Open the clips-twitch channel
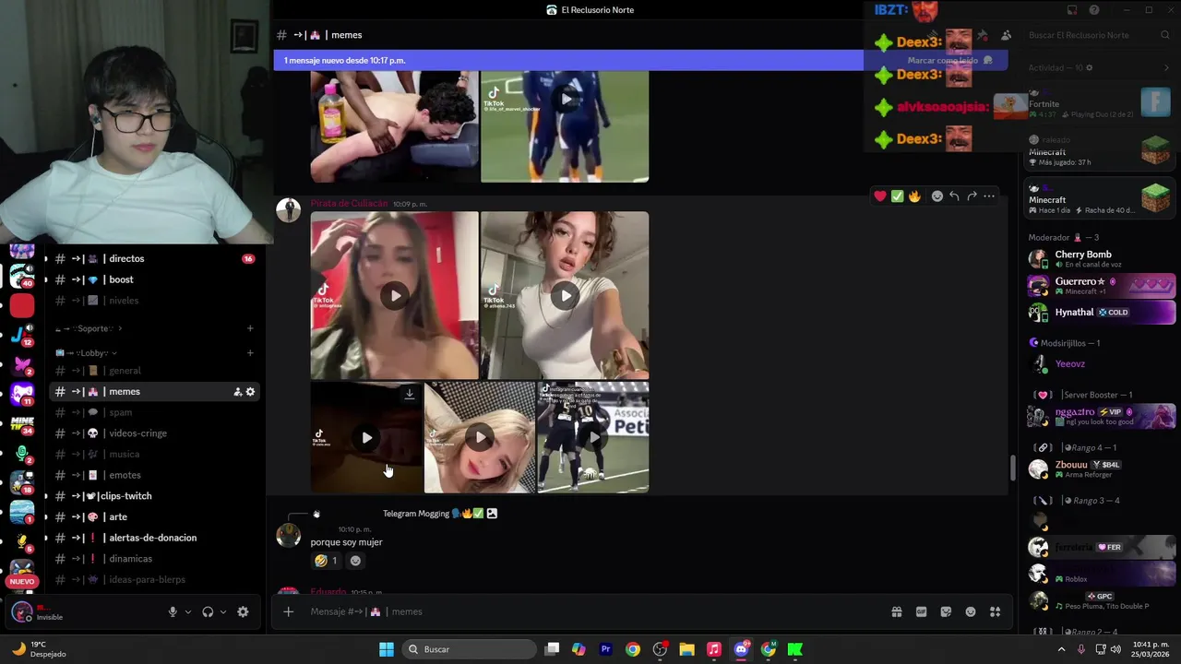Viewport: 1181px width, 664px height. 154,496
